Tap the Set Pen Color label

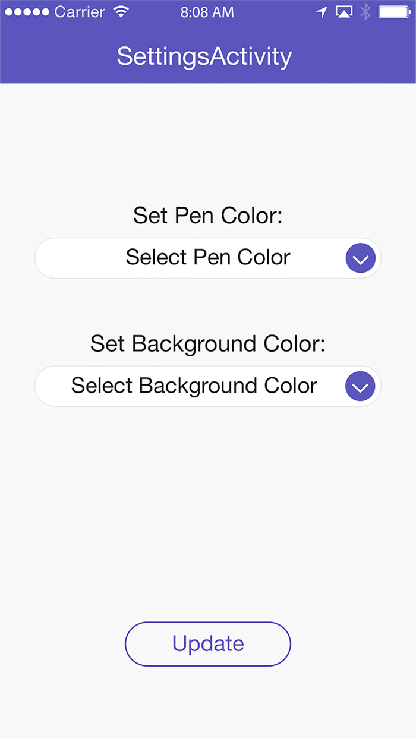pyautogui.click(x=207, y=216)
